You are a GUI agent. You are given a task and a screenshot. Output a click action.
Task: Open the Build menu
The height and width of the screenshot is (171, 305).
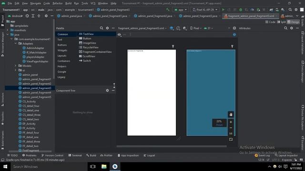click(68, 3)
